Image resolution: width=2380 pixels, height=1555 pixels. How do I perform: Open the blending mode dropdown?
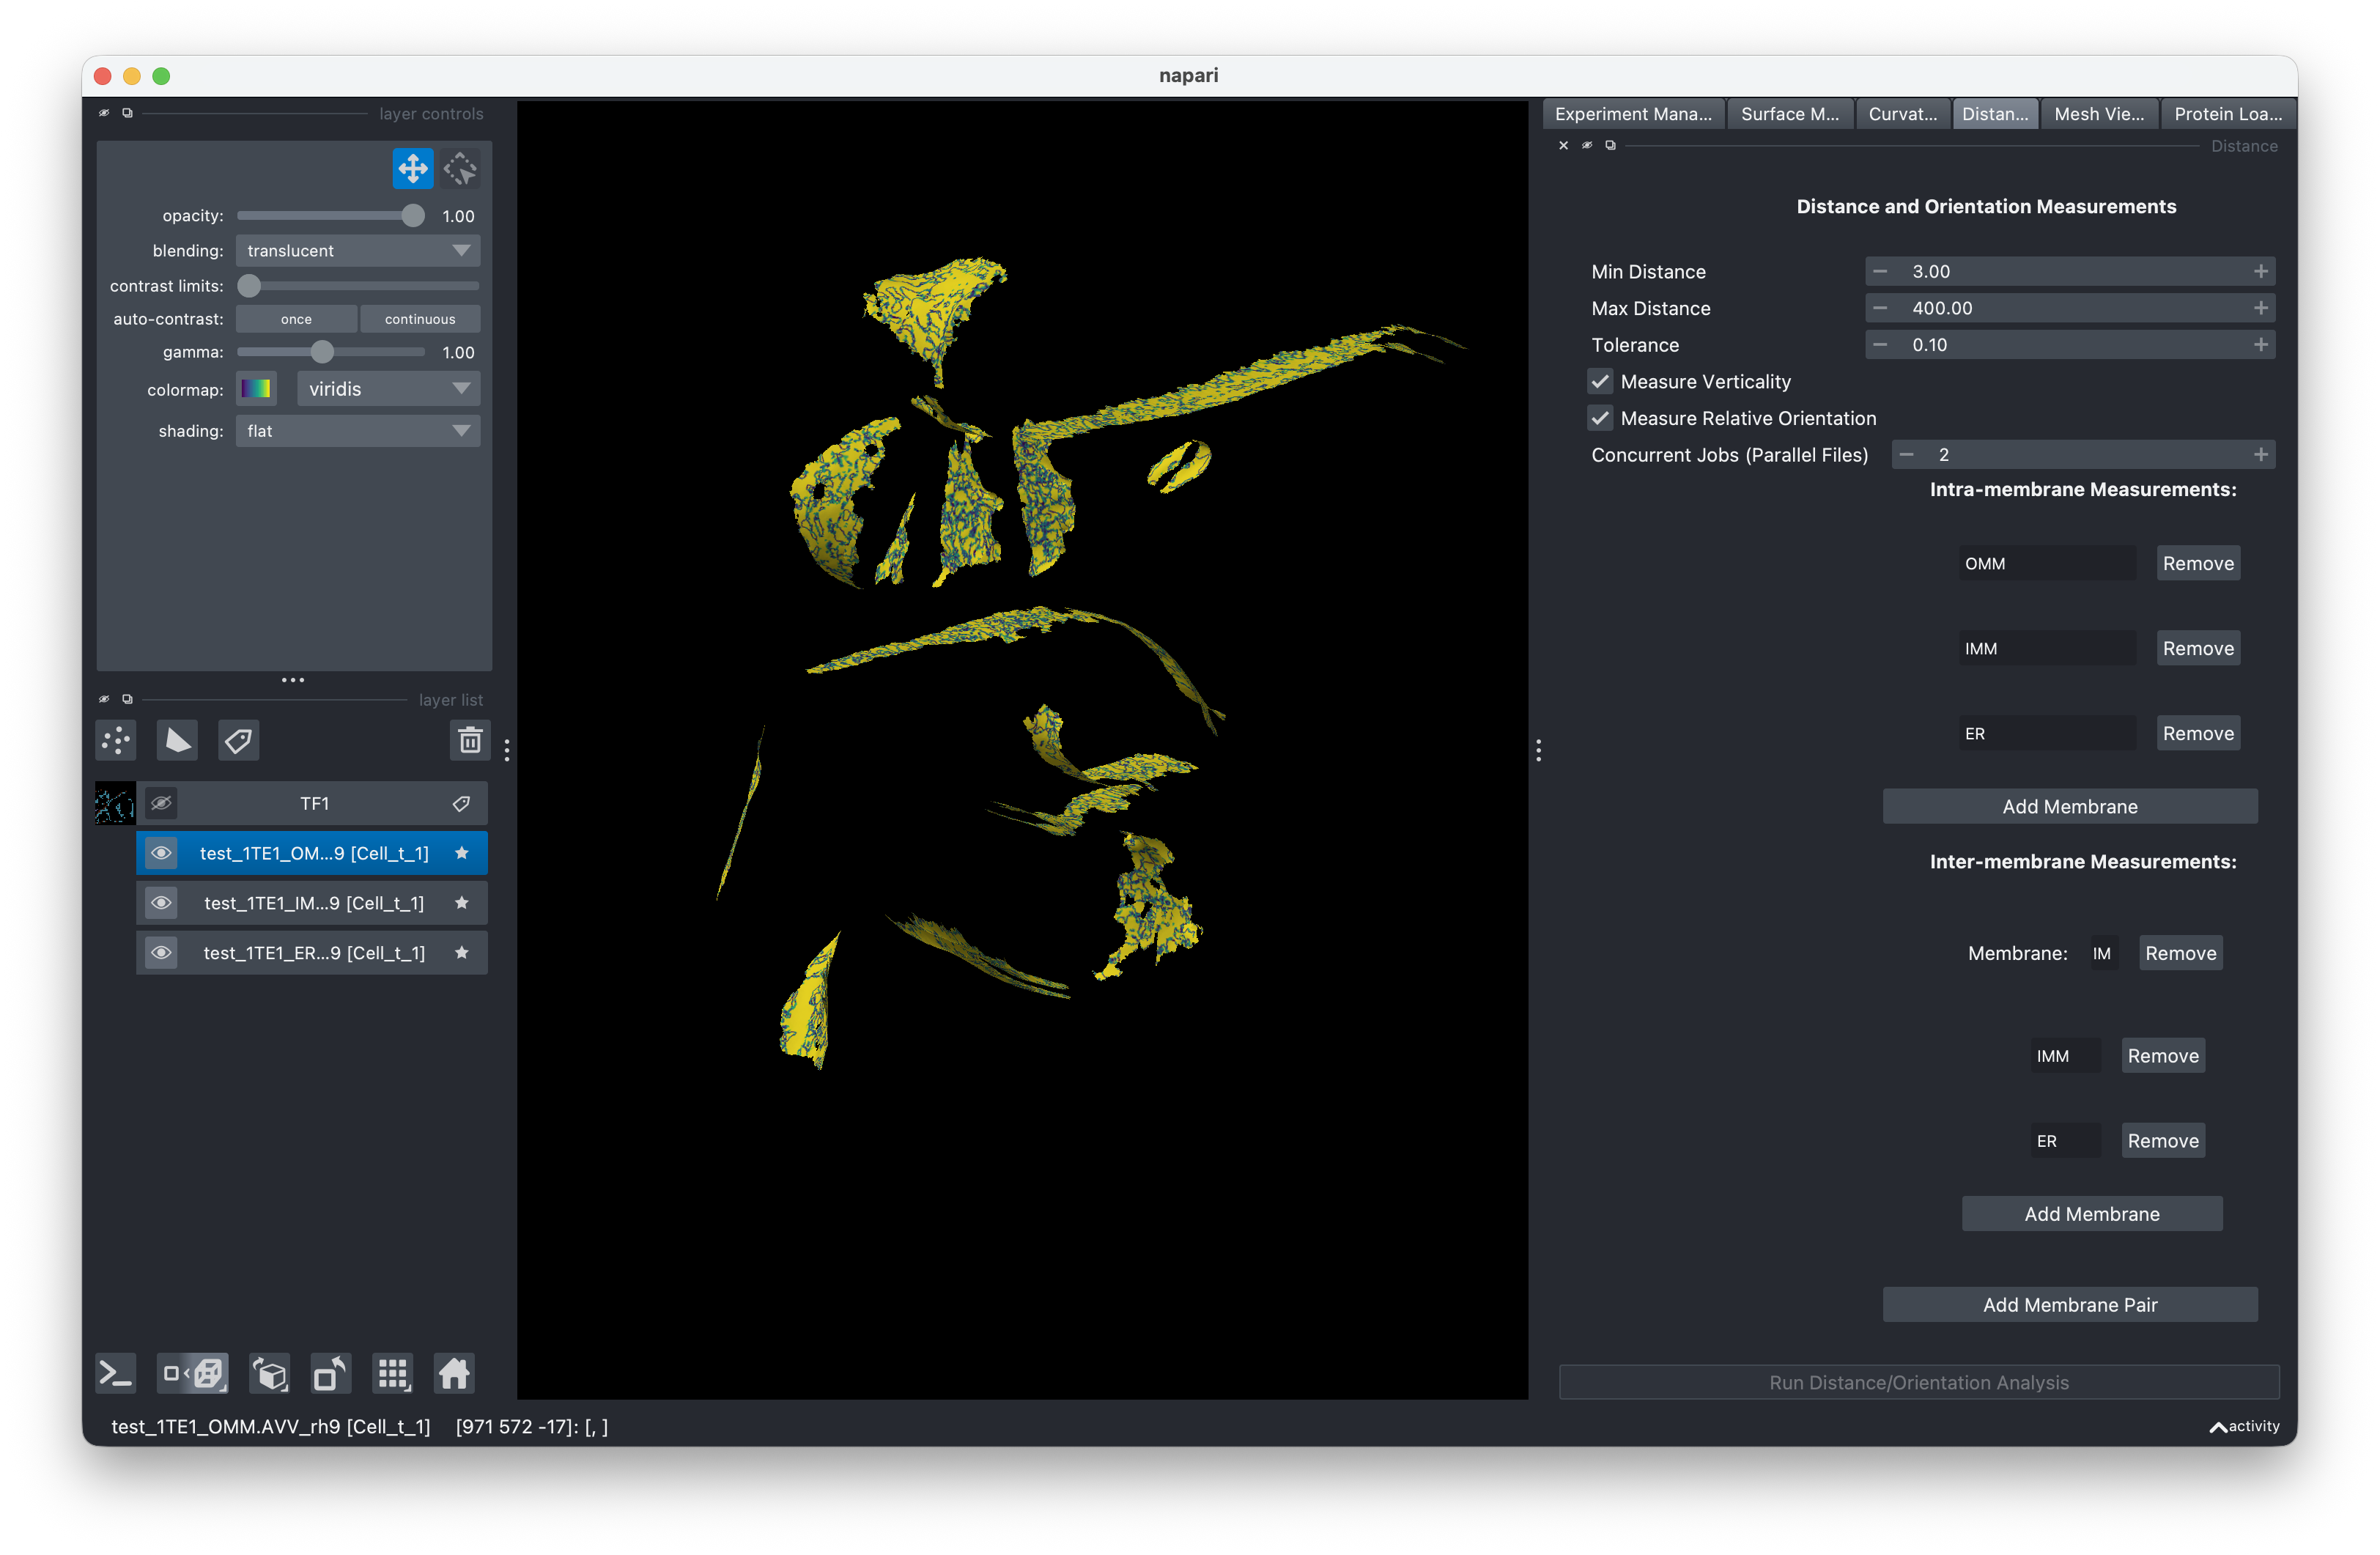pyautogui.click(x=358, y=251)
